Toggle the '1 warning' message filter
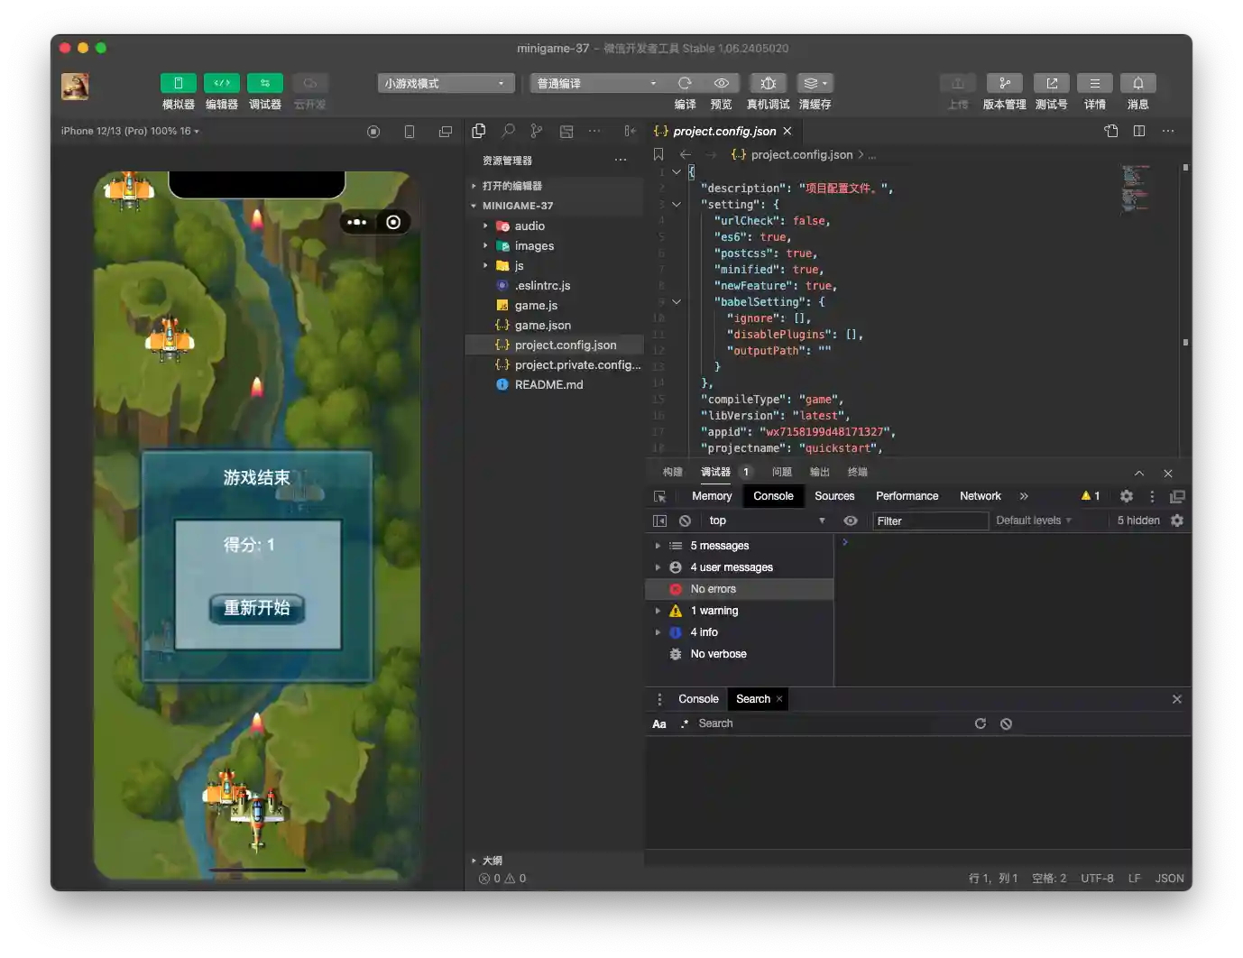The width and height of the screenshot is (1243, 958). coord(714,610)
